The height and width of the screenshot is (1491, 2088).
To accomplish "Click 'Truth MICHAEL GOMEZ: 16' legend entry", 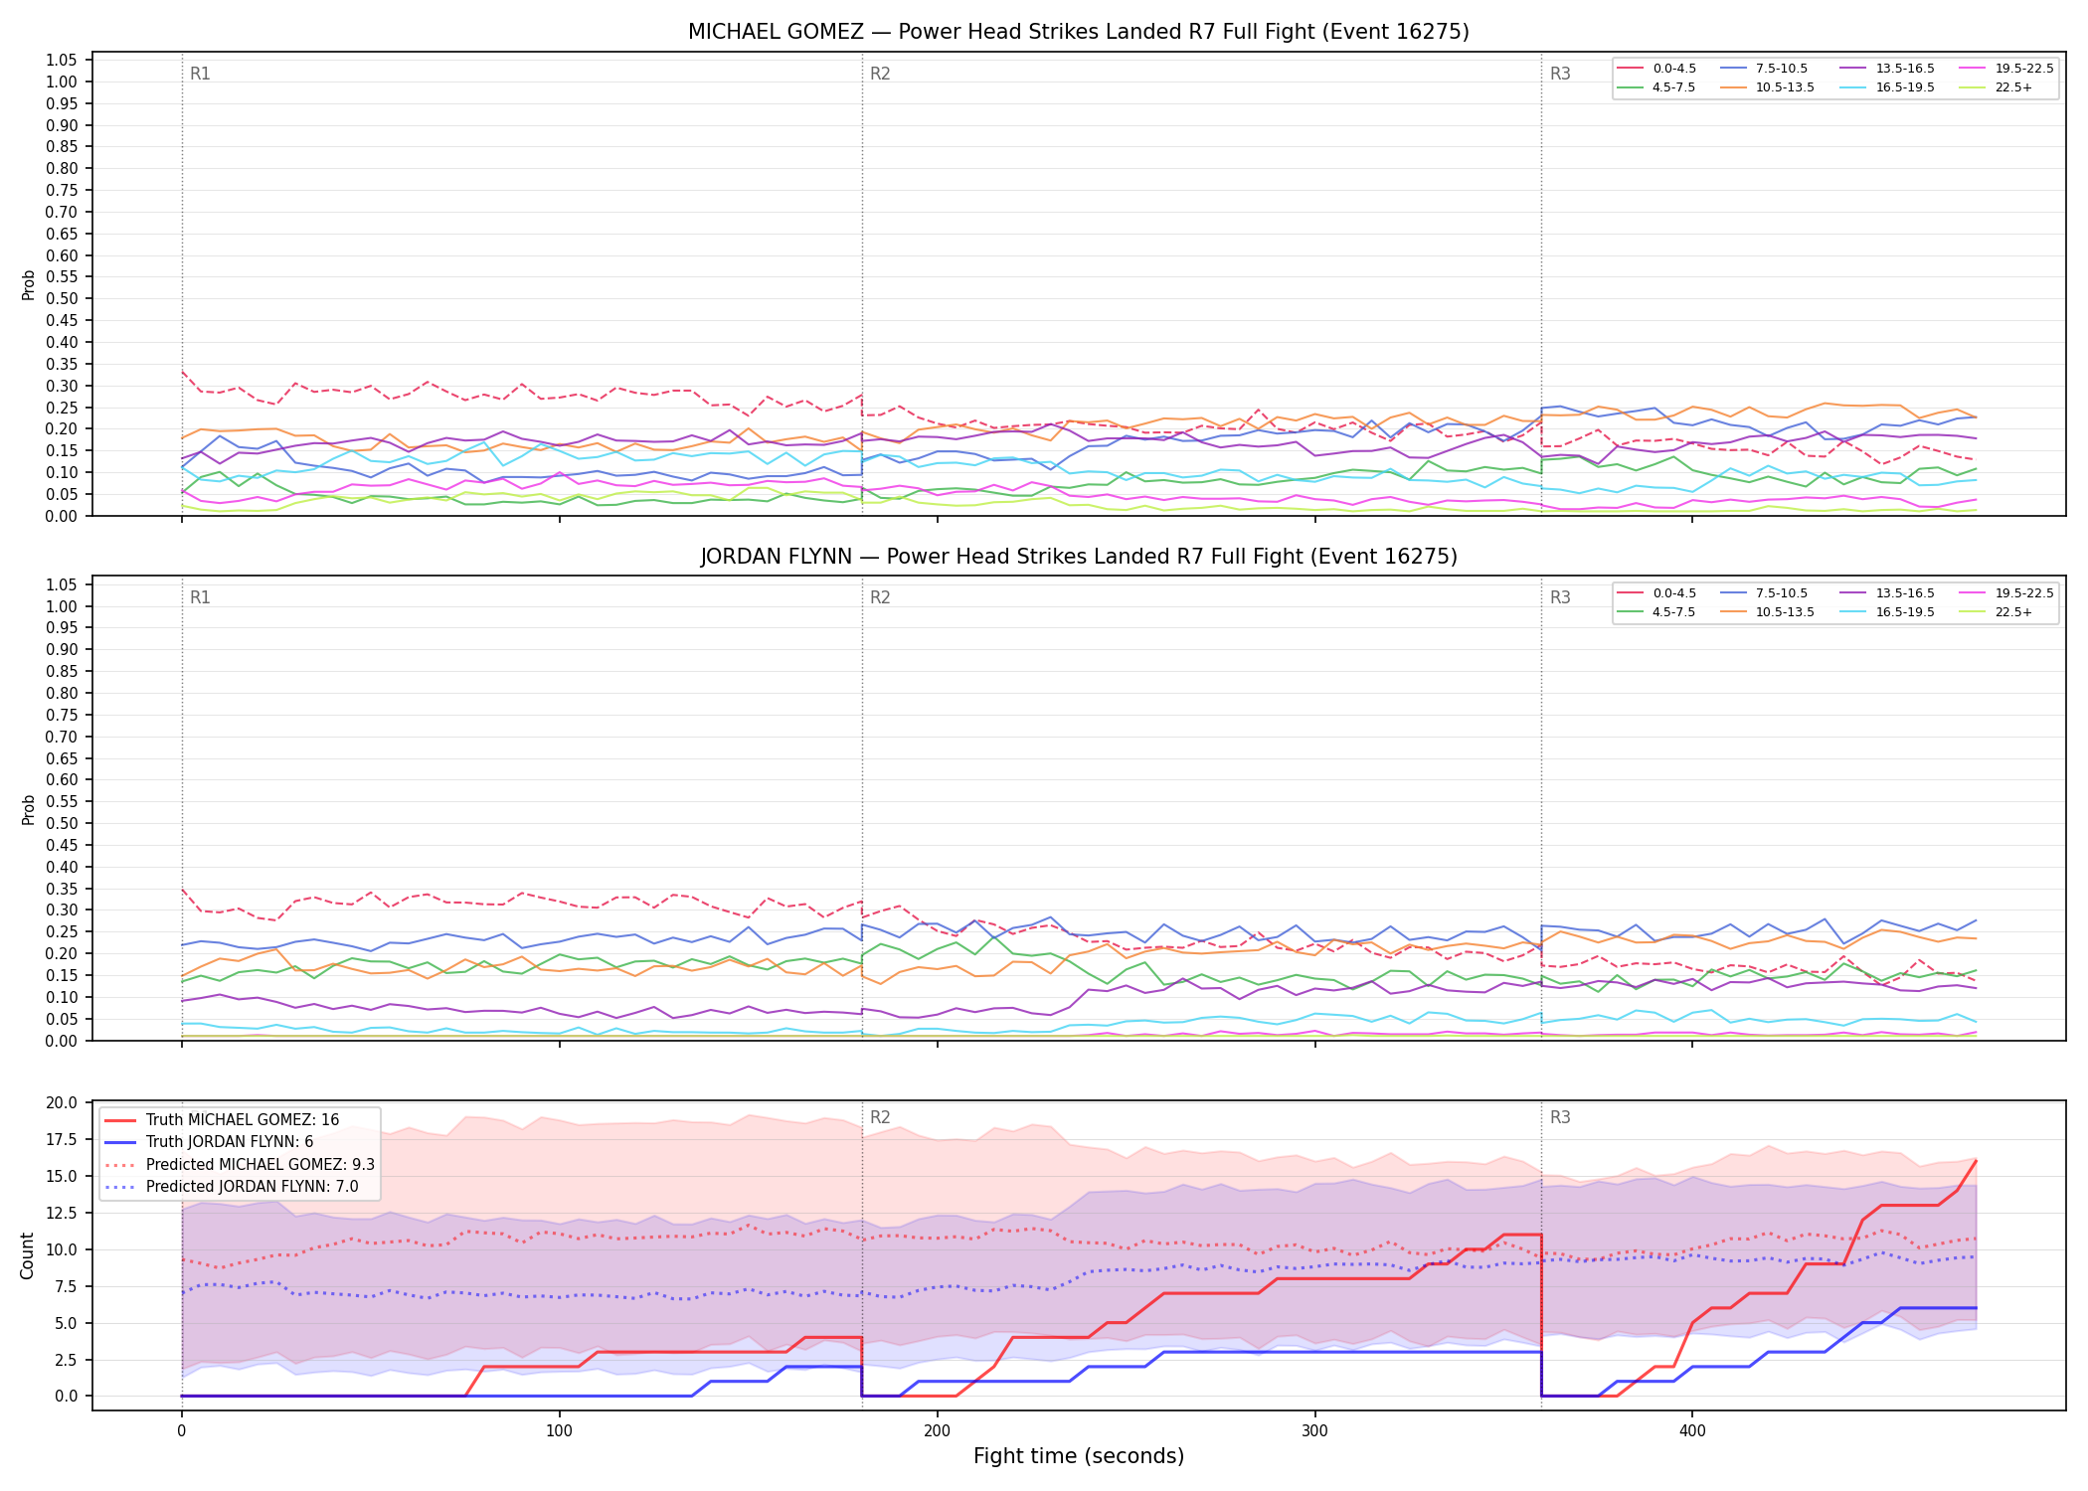I will (x=222, y=1120).
